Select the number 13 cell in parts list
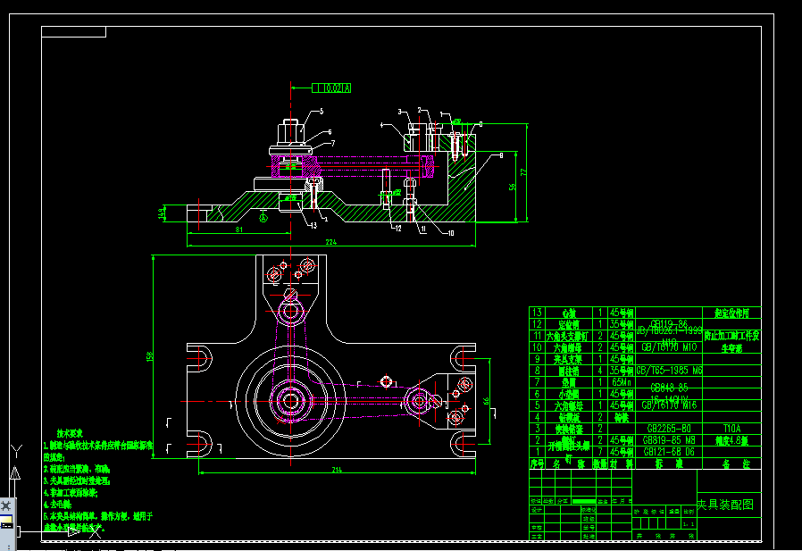This screenshot has height=551, width=802. (x=537, y=312)
